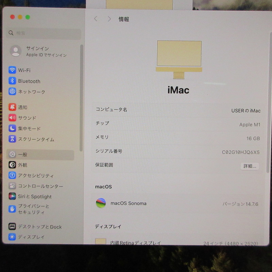Open Bluetooth settings icon
The image size is (272, 272).
coord(12,81)
